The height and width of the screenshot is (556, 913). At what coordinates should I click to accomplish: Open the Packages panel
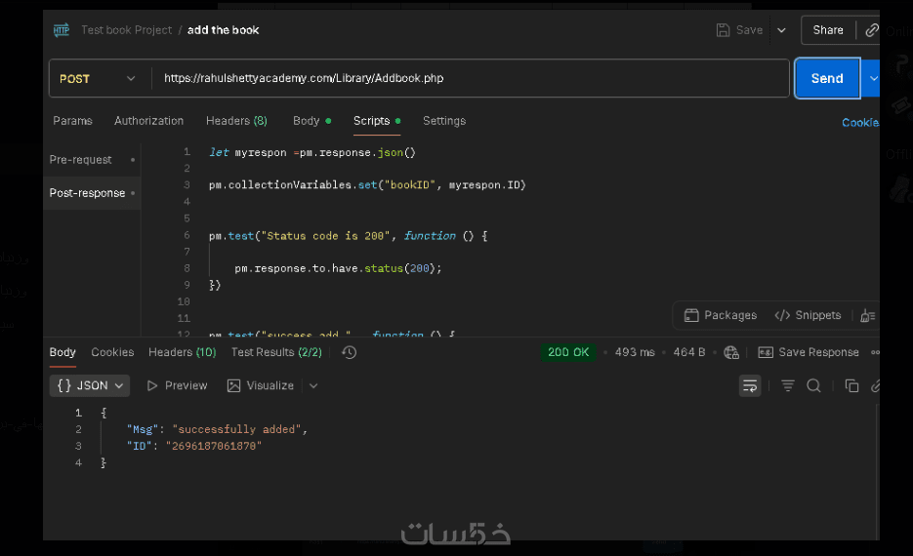721,315
